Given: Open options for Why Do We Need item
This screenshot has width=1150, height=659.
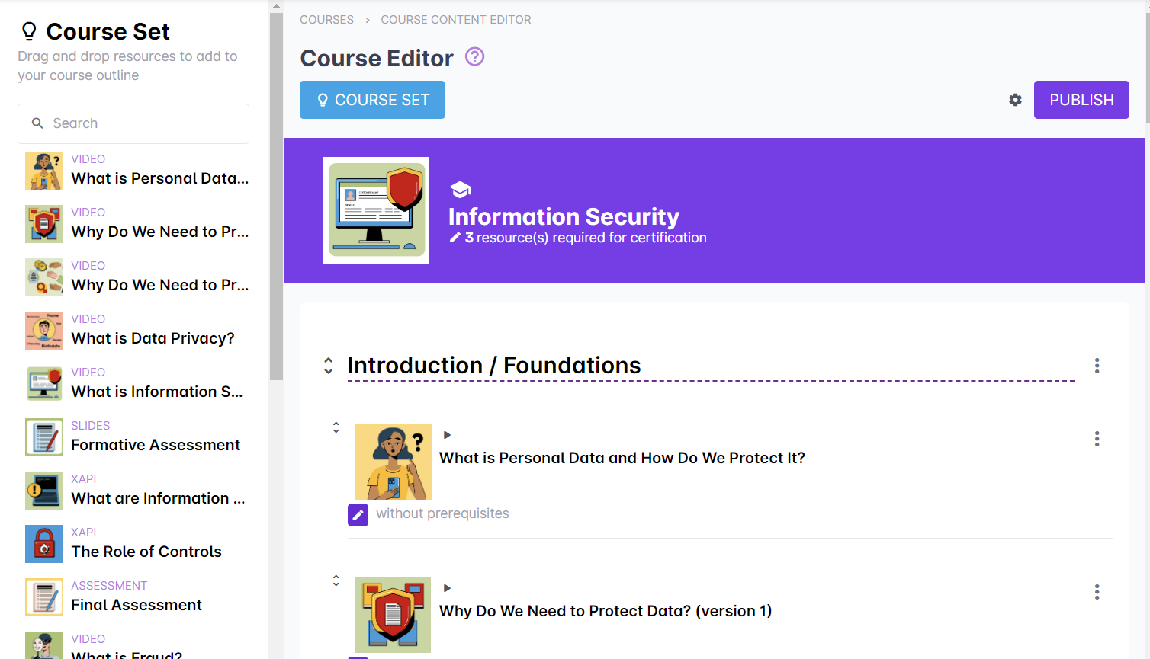Looking at the screenshot, I should 1097,592.
